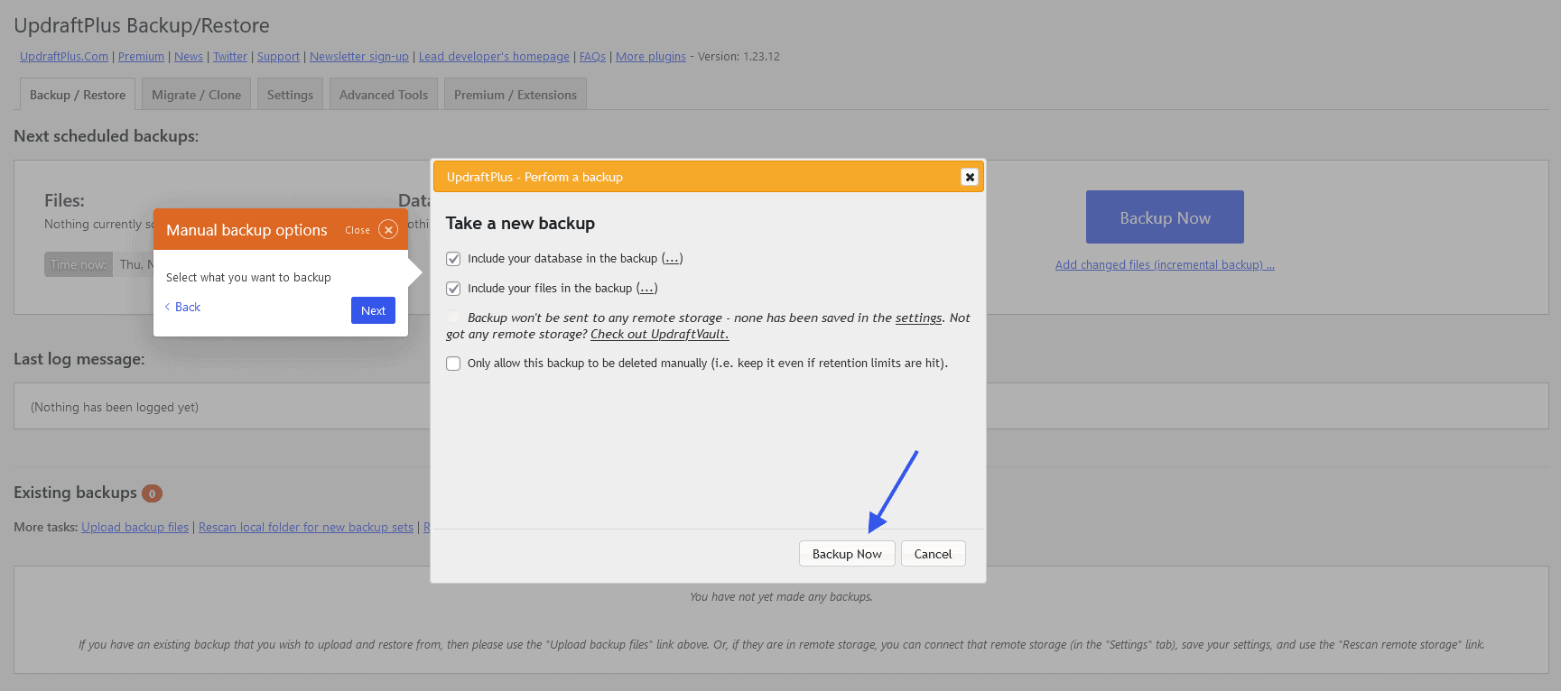1561x691 pixels.
Task: Close the Perform a backup dialog
Action: point(969,177)
